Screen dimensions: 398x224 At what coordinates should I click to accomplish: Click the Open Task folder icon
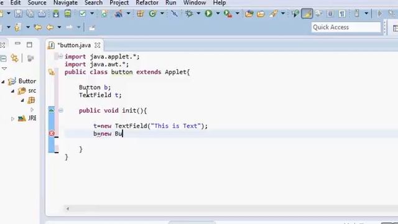point(261,14)
